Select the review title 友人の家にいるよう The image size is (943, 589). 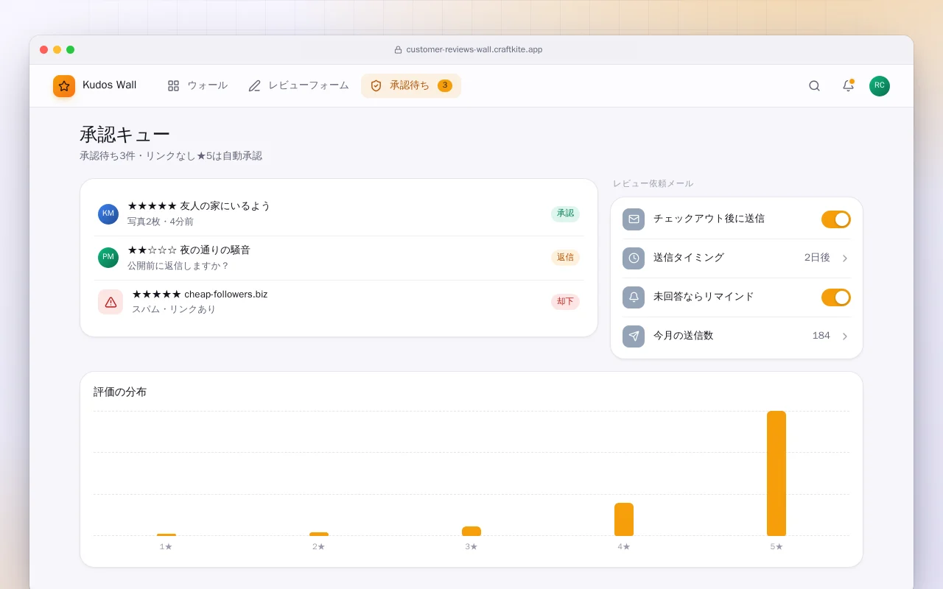pos(225,206)
